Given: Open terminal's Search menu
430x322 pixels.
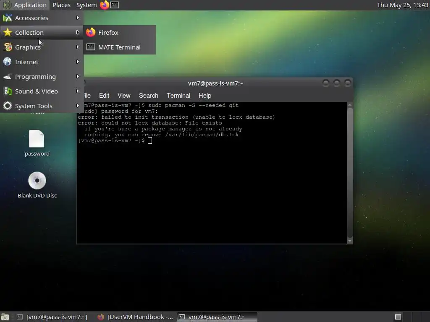Looking at the screenshot, I should [148, 96].
